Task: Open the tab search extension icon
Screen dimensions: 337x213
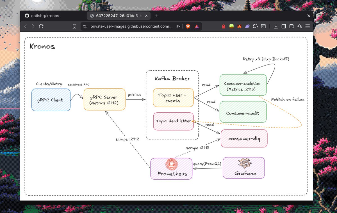Action: [263, 26]
